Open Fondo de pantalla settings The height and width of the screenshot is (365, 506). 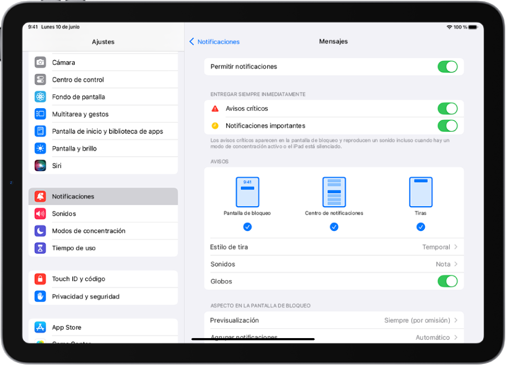click(103, 97)
